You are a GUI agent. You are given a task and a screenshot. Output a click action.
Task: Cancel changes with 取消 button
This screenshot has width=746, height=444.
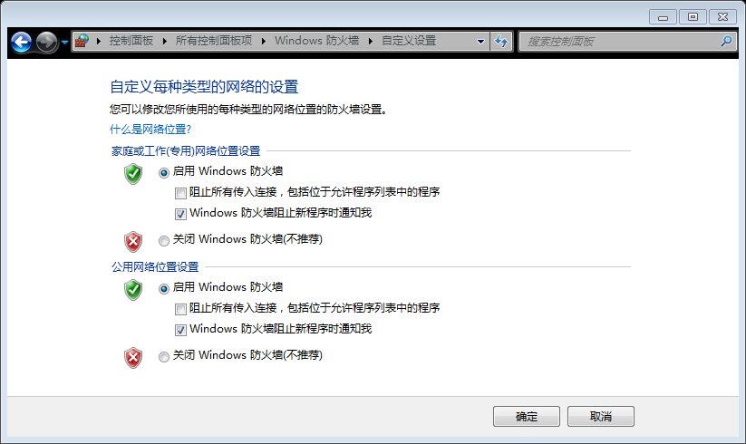point(600,417)
